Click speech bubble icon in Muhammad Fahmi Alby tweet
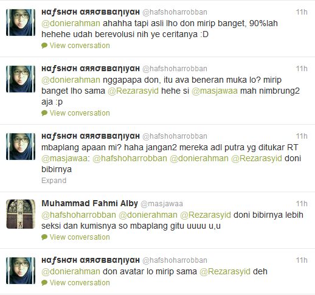 (44, 237)
